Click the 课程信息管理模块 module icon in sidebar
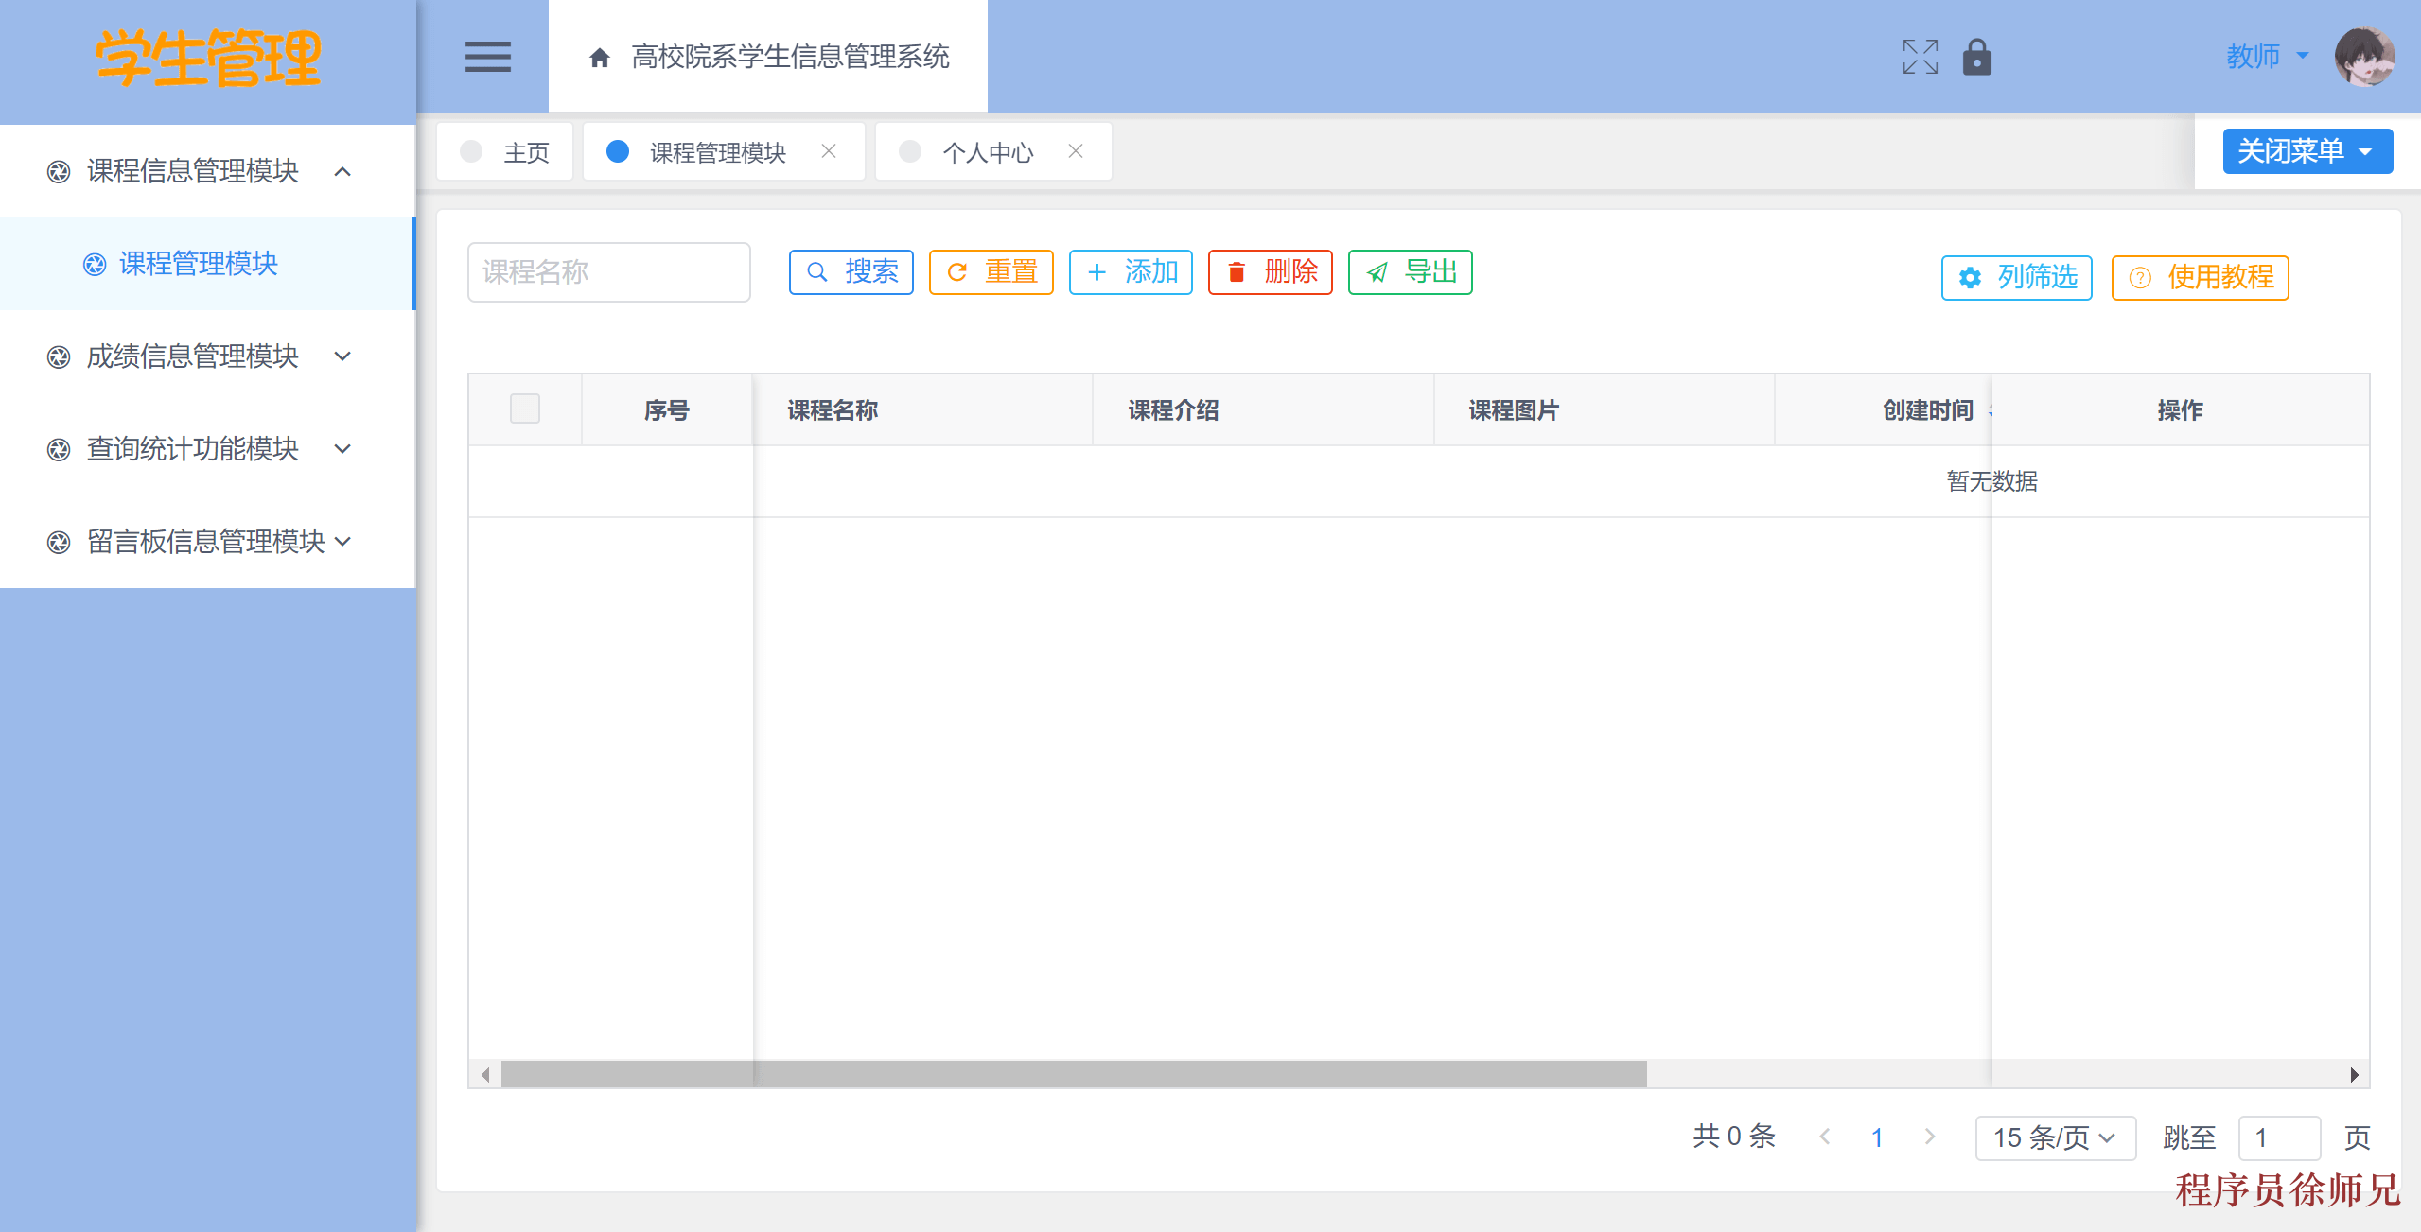 pyautogui.click(x=59, y=171)
